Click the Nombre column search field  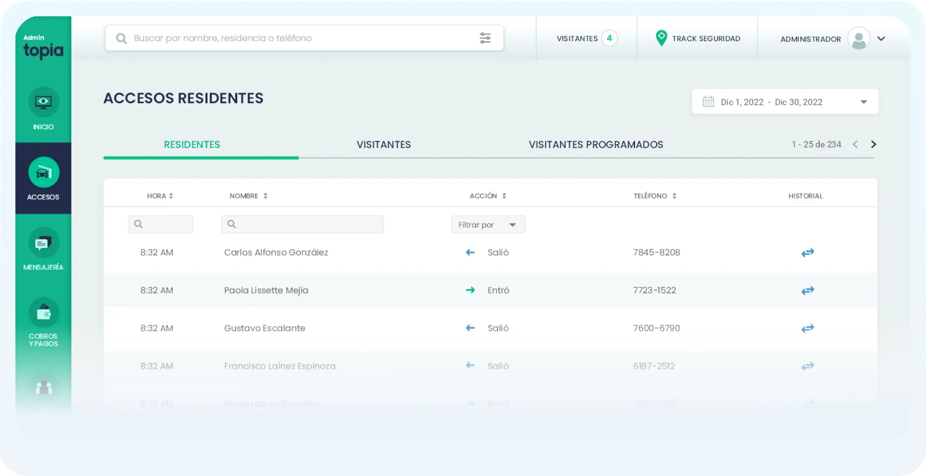click(x=302, y=224)
